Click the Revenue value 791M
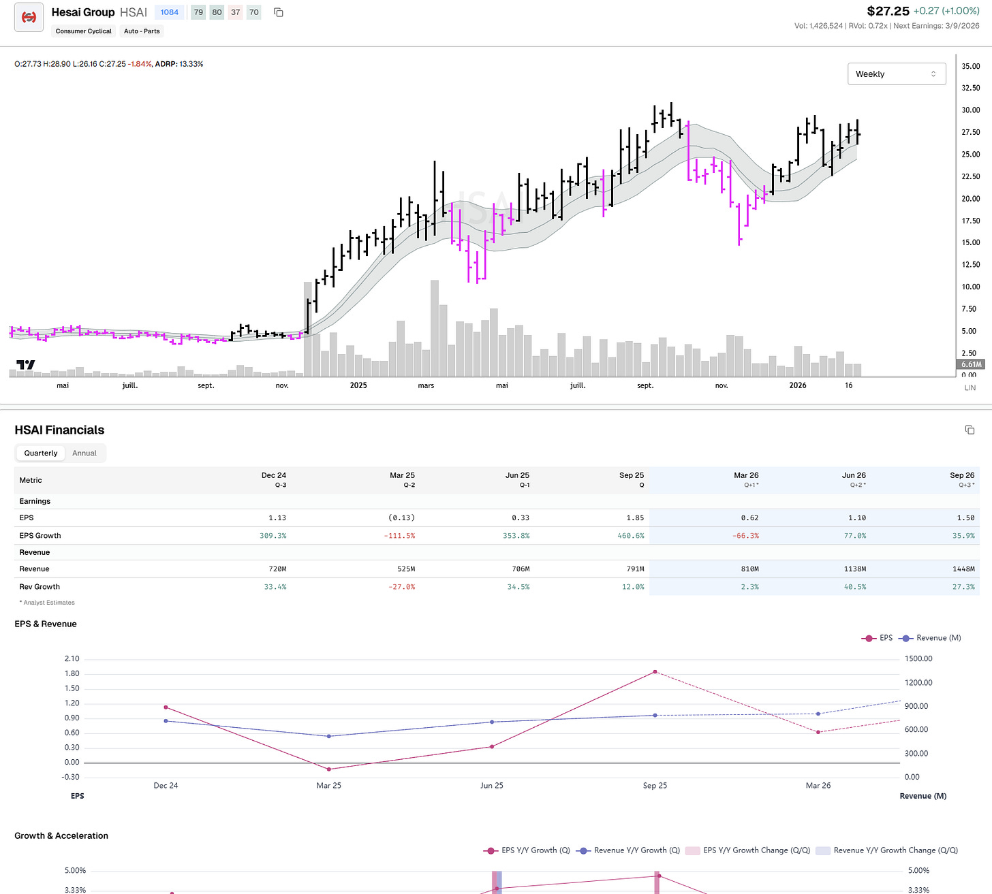 pos(636,569)
